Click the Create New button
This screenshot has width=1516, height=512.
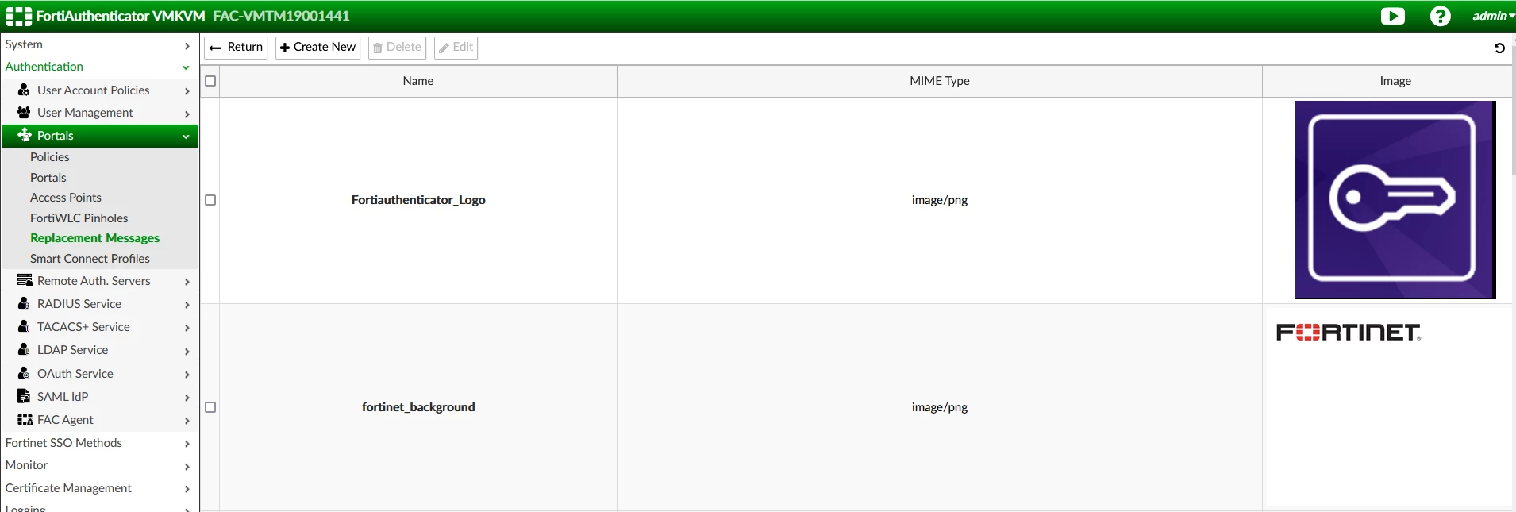[x=317, y=48]
